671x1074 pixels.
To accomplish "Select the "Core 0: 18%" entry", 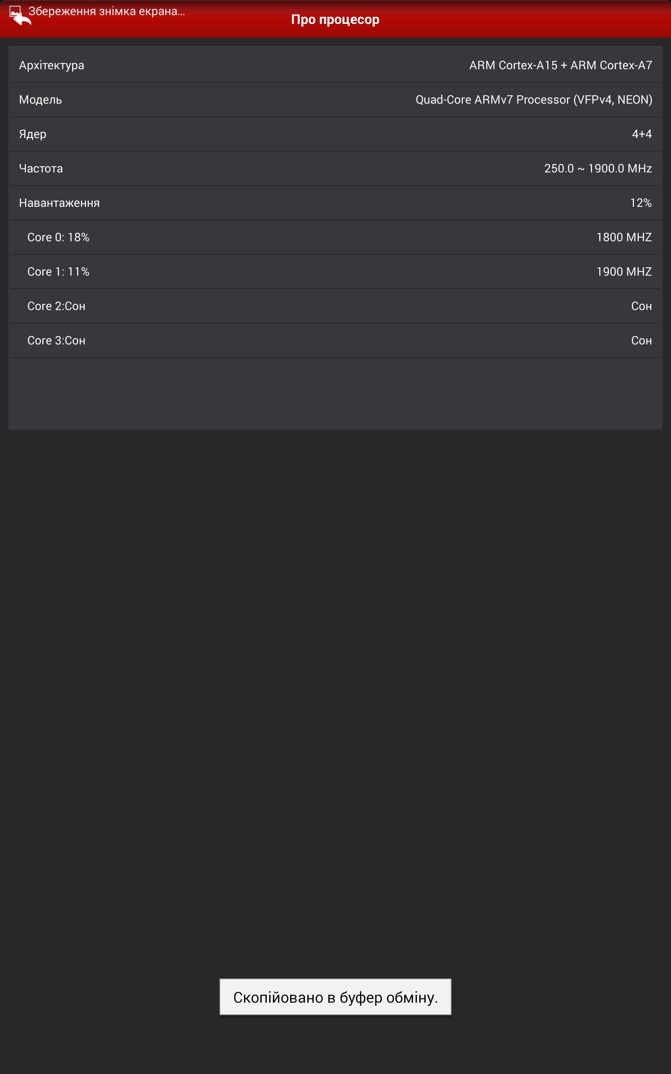I will (58, 237).
